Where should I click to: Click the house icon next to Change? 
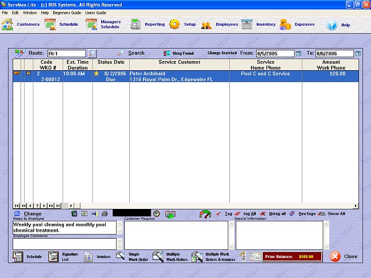click(74, 213)
